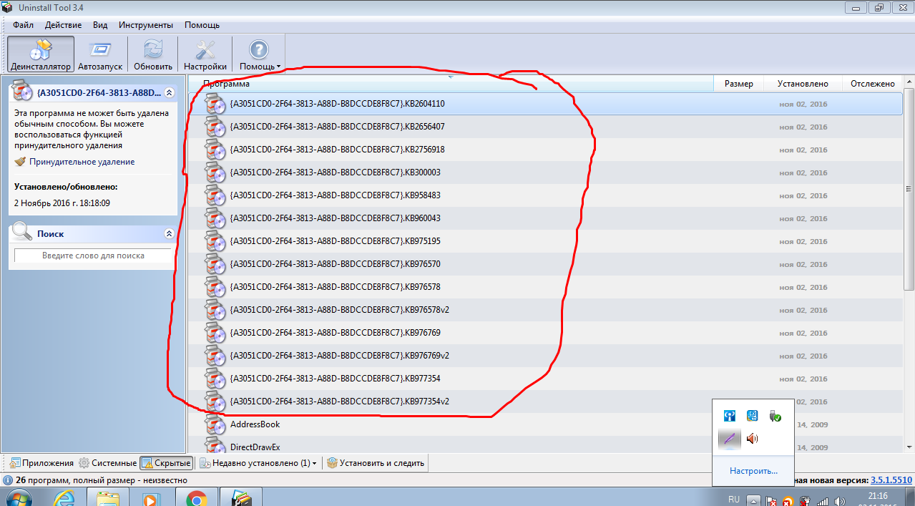Click the magnifier icon of Поиск panel

22,232
